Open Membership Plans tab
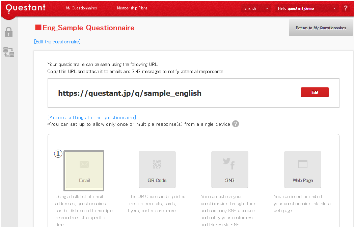 point(132,8)
